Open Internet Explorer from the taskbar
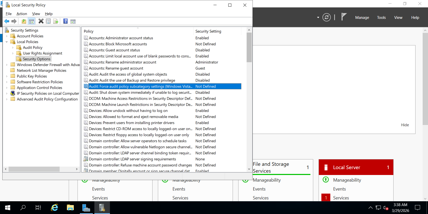Image resolution: width=428 pixels, height=214 pixels. 54,208
